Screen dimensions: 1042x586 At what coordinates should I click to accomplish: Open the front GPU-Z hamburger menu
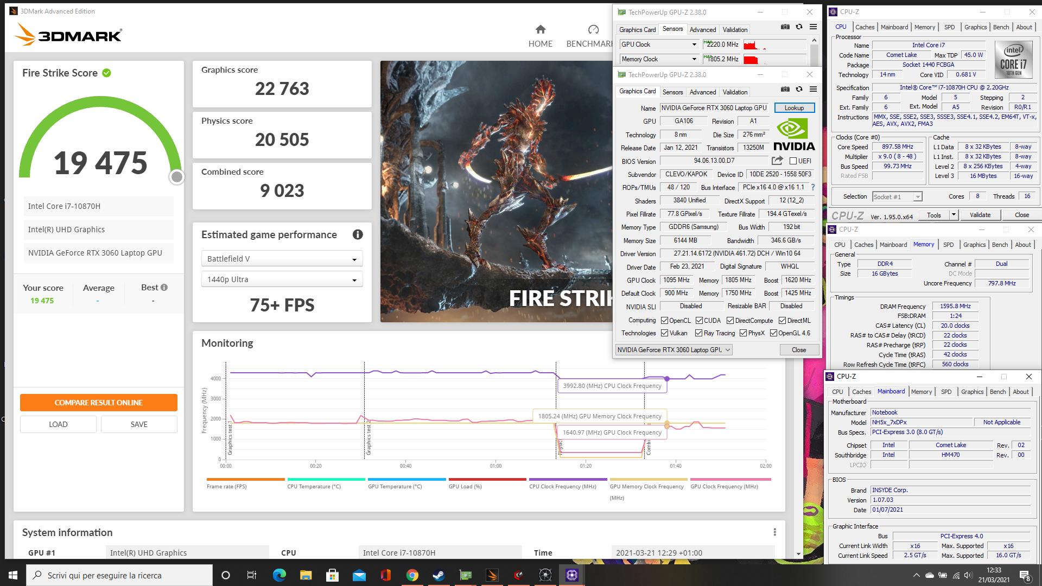click(x=813, y=89)
